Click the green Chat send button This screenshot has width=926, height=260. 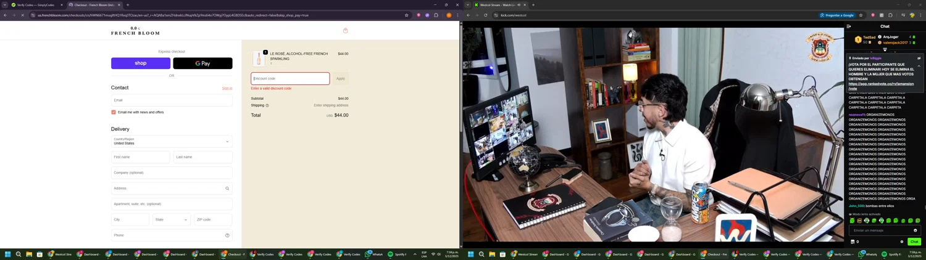[x=914, y=242]
